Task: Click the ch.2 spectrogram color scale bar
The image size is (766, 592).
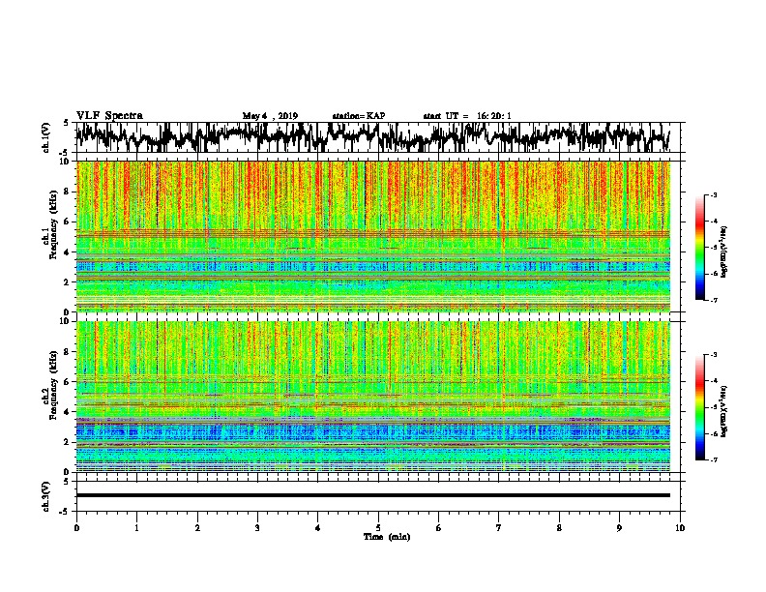Action: pos(699,407)
